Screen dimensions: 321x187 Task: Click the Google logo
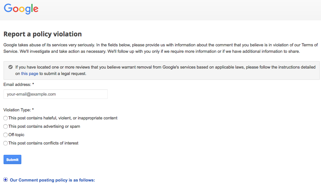coord(21,9)
